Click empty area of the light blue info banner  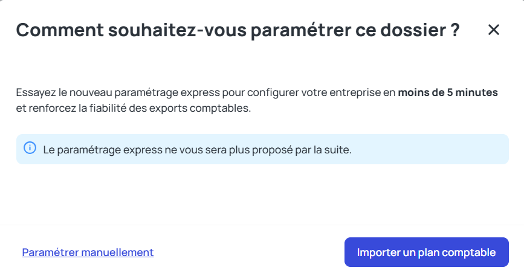(x=431, y=149)
